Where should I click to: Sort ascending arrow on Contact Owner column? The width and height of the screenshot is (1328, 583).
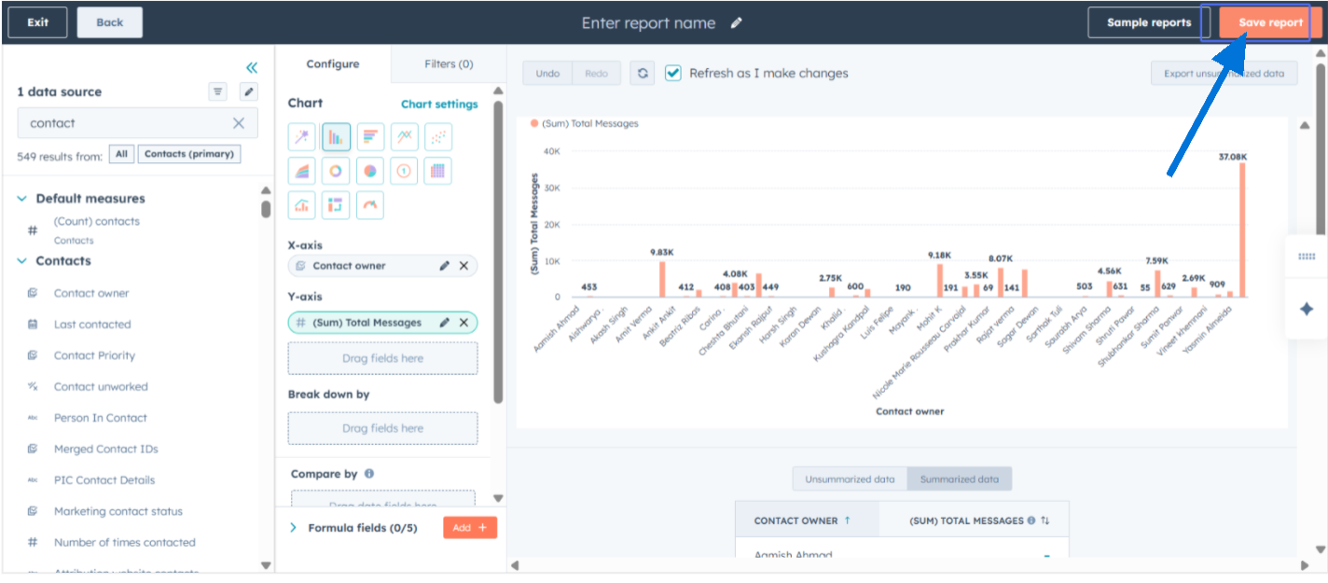pos(847,521)
